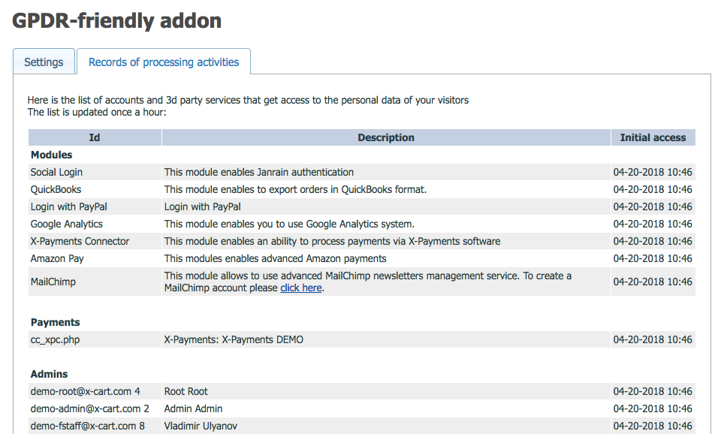Click the 'GPDR-friendly addon' page title

tap(117, 21)
